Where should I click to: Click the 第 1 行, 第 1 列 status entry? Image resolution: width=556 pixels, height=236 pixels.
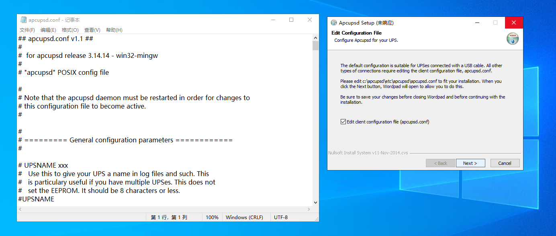point(169,218)
